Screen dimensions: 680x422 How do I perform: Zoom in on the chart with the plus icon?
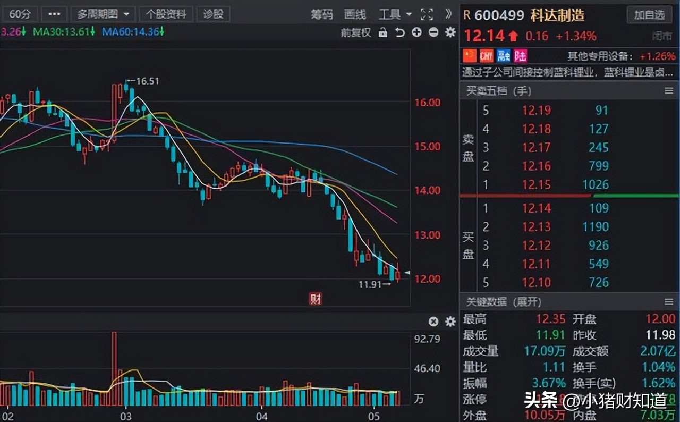coord(416,32)
